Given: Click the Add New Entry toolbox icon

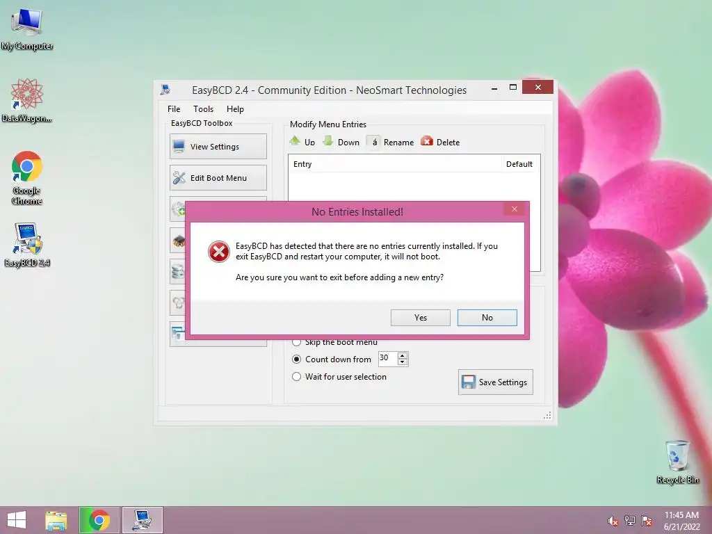Looking at the screenshot, I should [x=178, y=209].
